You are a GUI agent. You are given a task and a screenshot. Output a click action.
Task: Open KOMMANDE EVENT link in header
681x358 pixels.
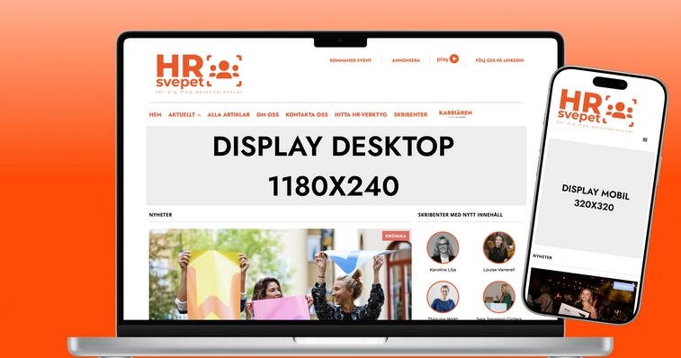(351, 60)
